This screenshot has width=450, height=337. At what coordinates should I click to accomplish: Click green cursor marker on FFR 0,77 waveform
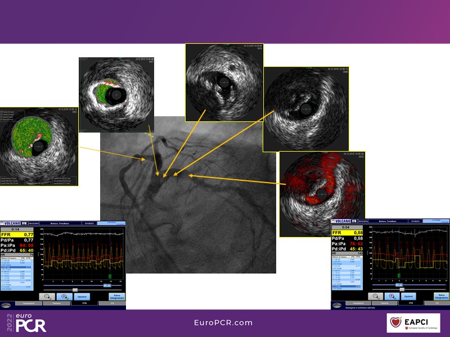tap(110, 276)
